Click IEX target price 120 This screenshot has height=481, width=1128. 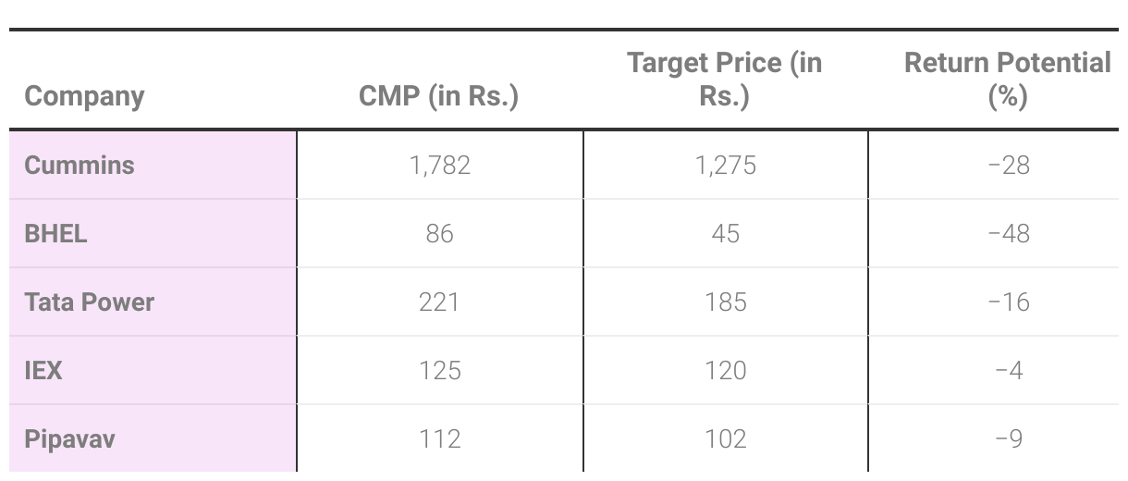(725, 371)
